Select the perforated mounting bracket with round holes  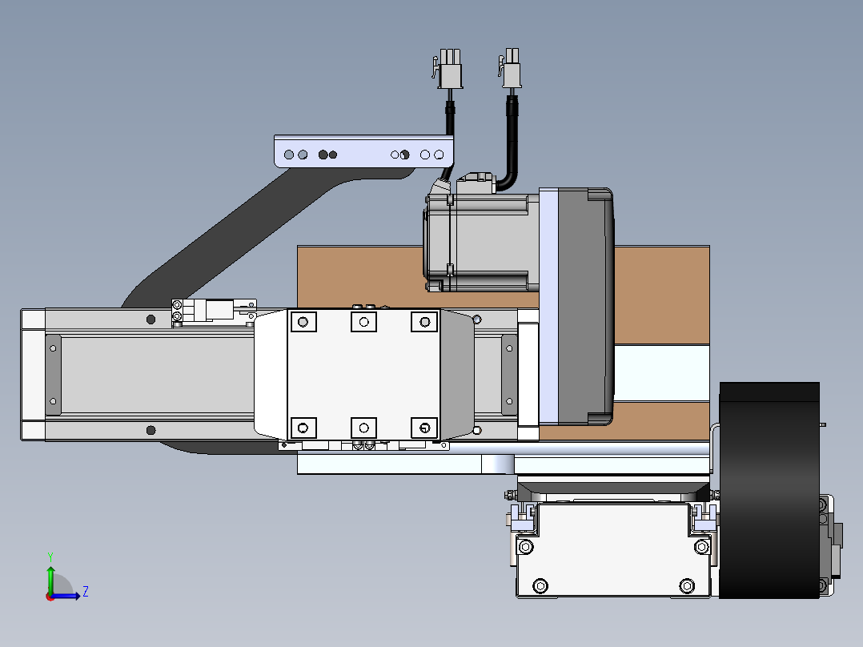(363, 151)
